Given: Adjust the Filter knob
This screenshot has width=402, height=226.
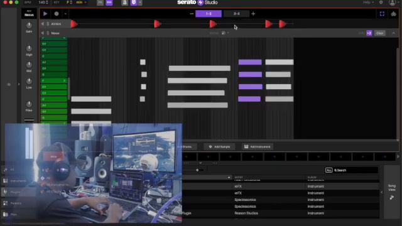Looking at the screenshot, I should tap(29, 104).
